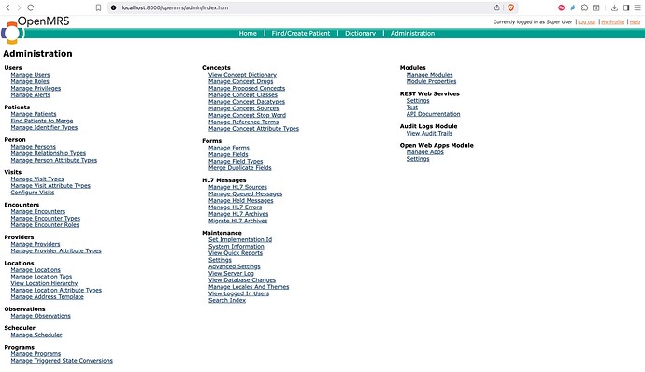Open Manage Privileges
The height and width of the screenshot is (372, 645).
(36, 88)
